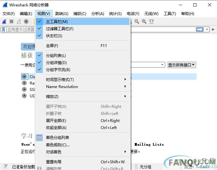Image resolution: width=217 pixels, height=170 pixels.
Task: Expand Name Resolution submenu
Action: point(83,86)
